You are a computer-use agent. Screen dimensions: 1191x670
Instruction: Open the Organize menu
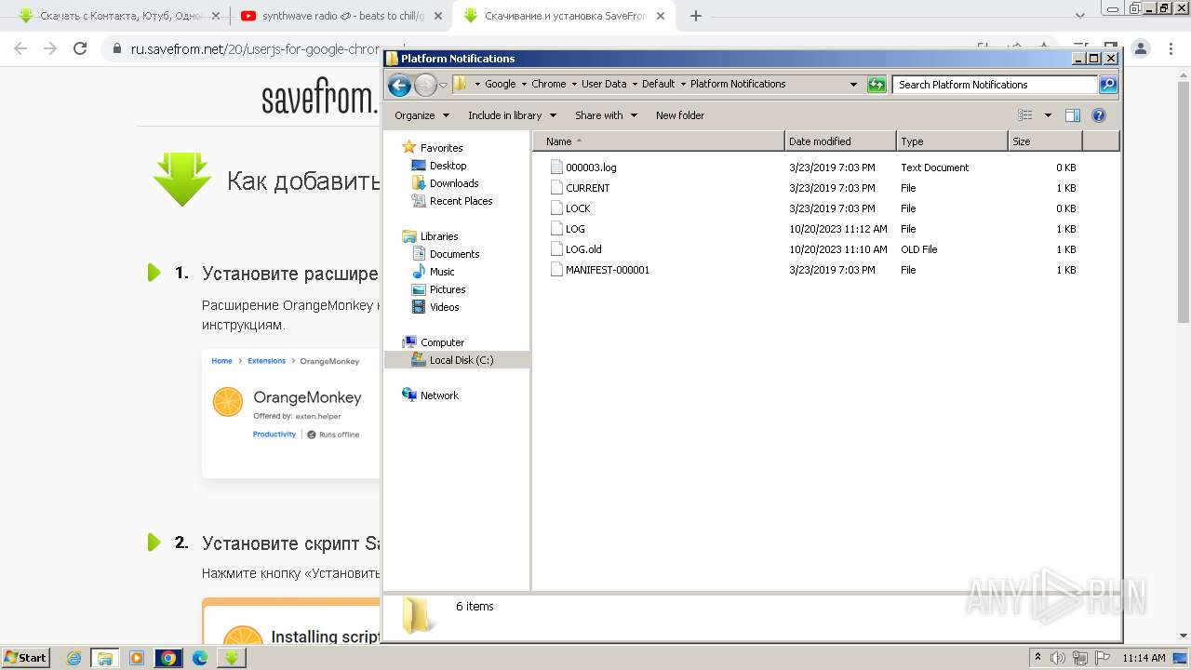[422, 115]
